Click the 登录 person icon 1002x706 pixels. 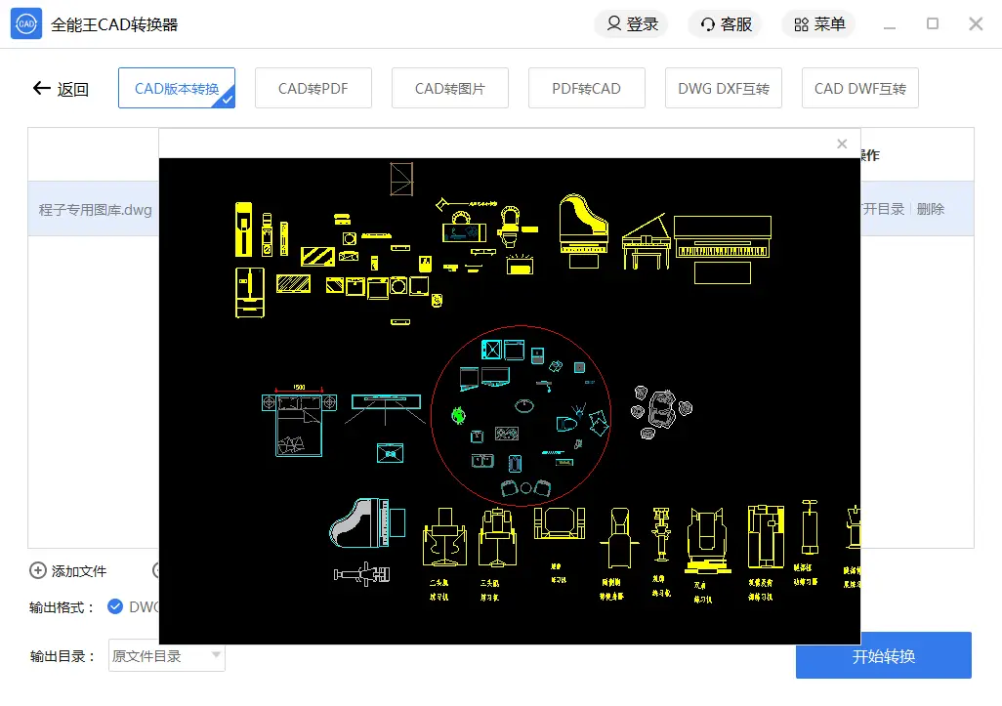pos(612,24)
